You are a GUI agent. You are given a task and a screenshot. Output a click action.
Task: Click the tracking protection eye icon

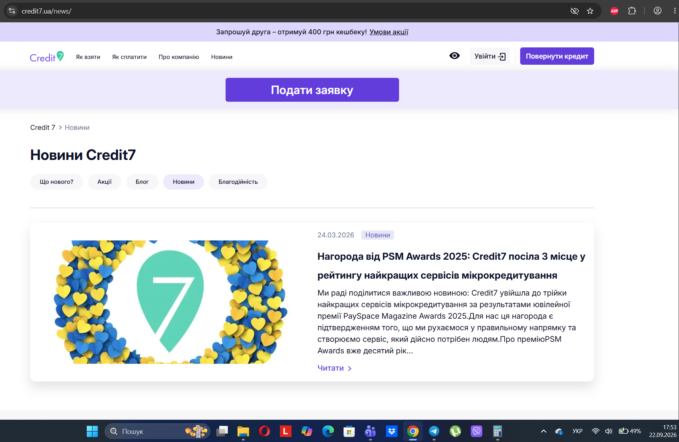point(575,11)
